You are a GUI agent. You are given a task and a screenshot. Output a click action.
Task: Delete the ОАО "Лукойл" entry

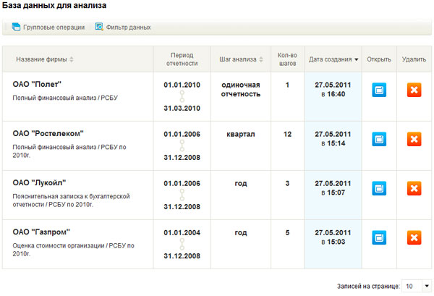pos(414,189)
